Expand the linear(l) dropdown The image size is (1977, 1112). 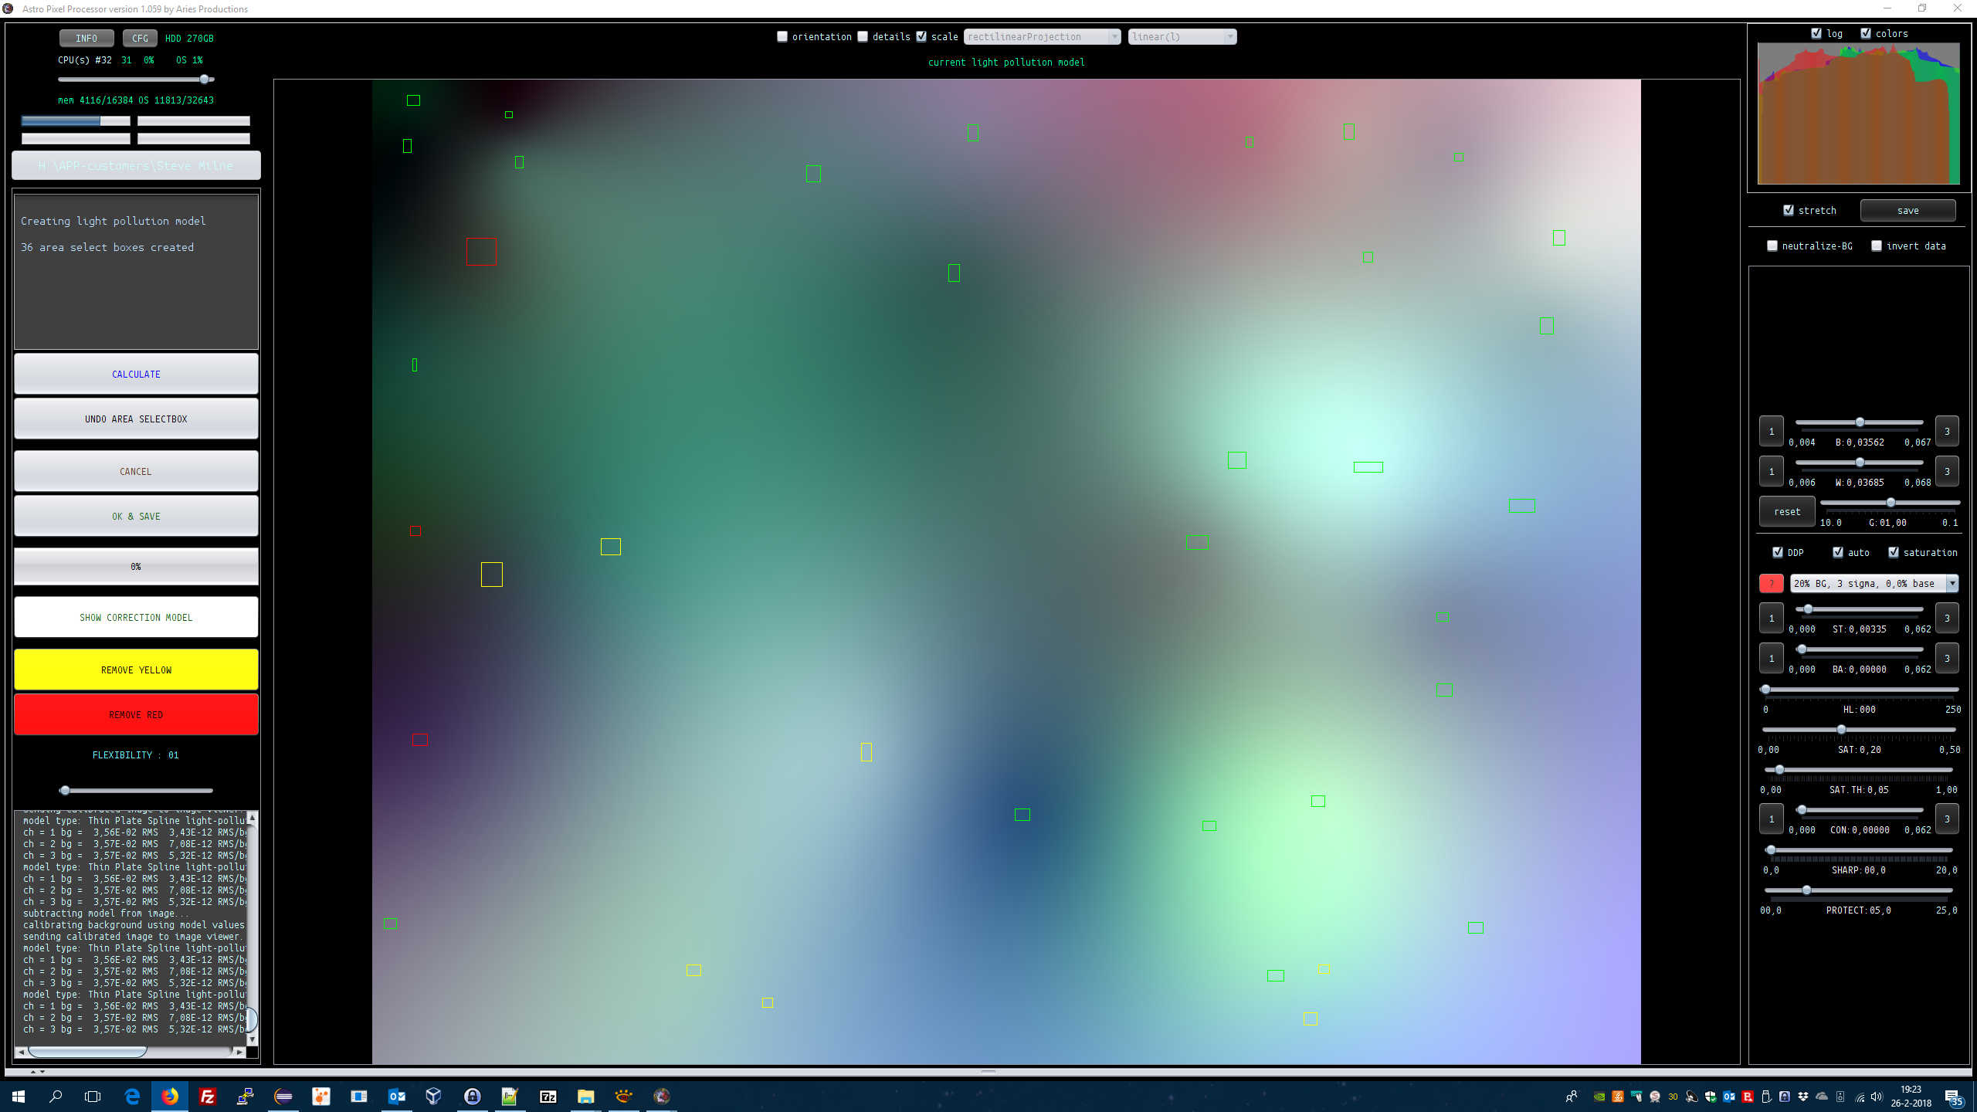1182,37
